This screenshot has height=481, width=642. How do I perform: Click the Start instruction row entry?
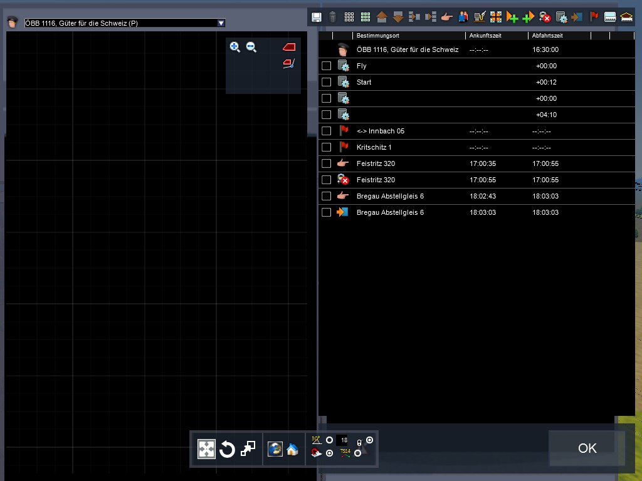(x=364, y=82)
